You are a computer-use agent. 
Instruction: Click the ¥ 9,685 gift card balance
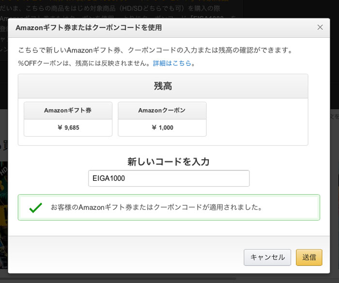coord(68,128)
